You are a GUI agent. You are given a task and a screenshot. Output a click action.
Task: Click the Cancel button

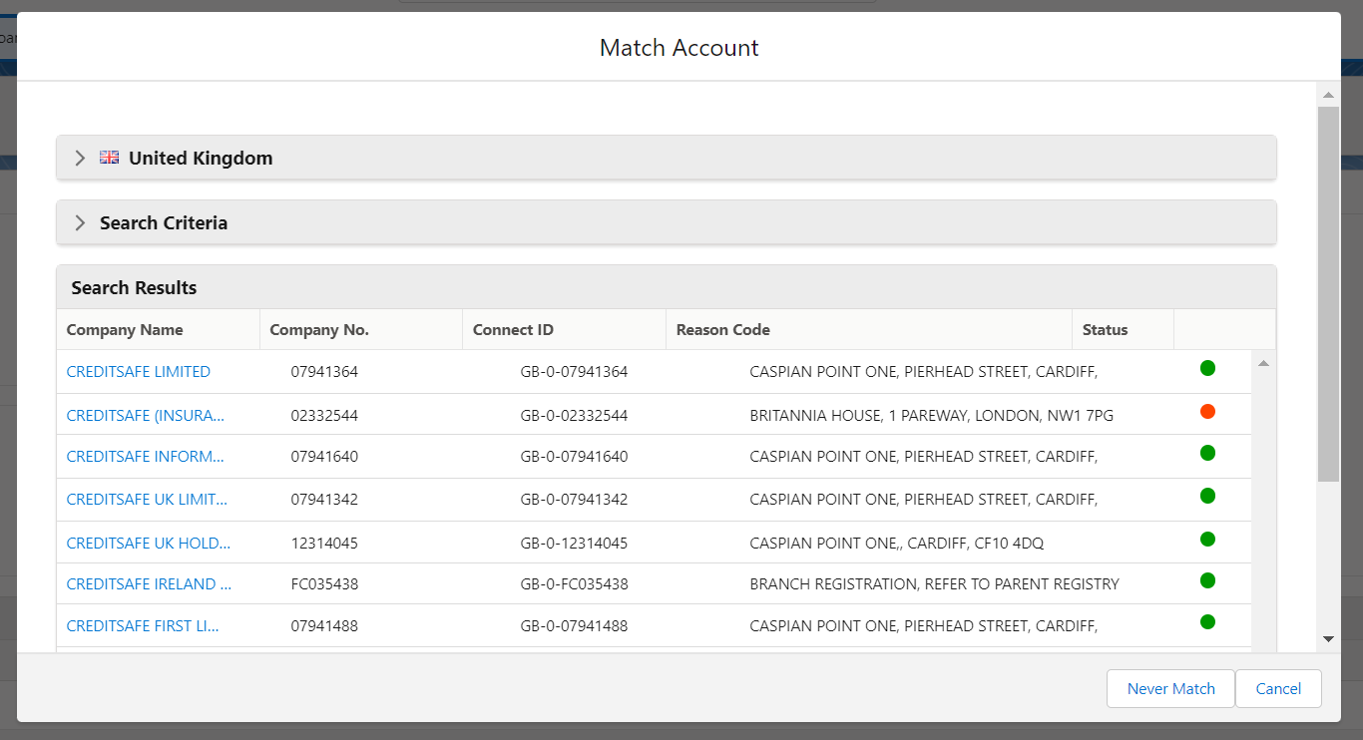[x=1278, y=688]
